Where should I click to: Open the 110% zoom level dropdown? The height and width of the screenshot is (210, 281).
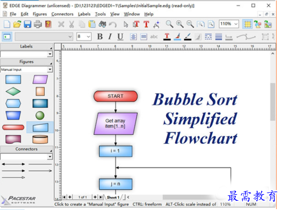[236, 24]
